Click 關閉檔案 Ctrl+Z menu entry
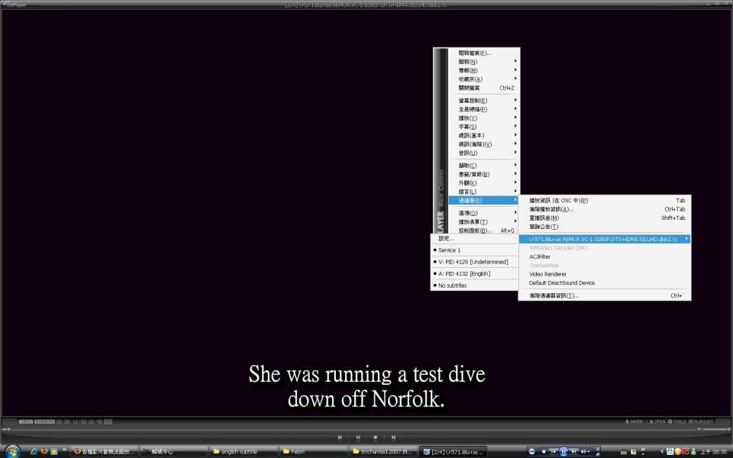The height and width of the screenshot is (458, 733). pyautogui.click(x=484, y=88)
